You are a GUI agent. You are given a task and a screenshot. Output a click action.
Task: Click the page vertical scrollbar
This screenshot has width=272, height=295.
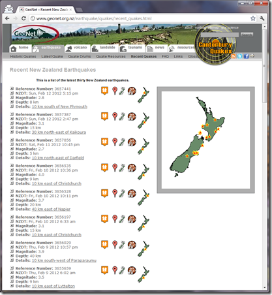point(264,157)
